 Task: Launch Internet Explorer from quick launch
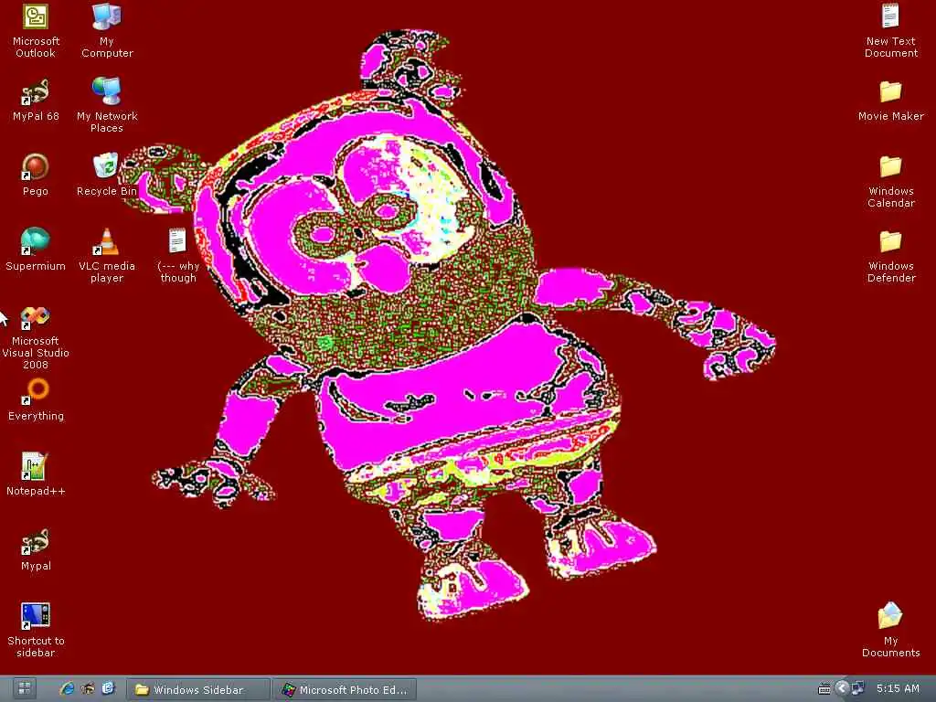67,689
